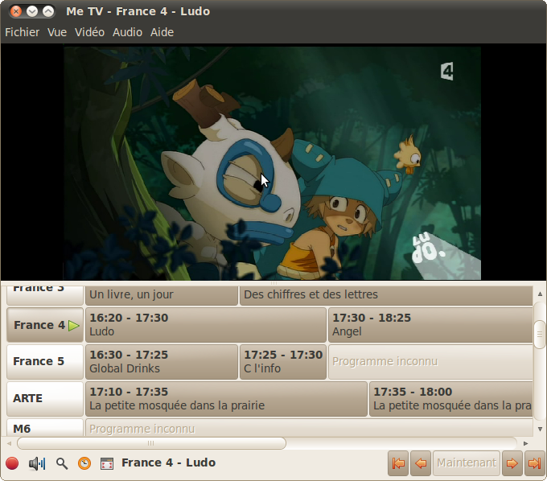547x481 pixels.
Task: Go to next EPG page arrow
Action: (x=512, y=462)
